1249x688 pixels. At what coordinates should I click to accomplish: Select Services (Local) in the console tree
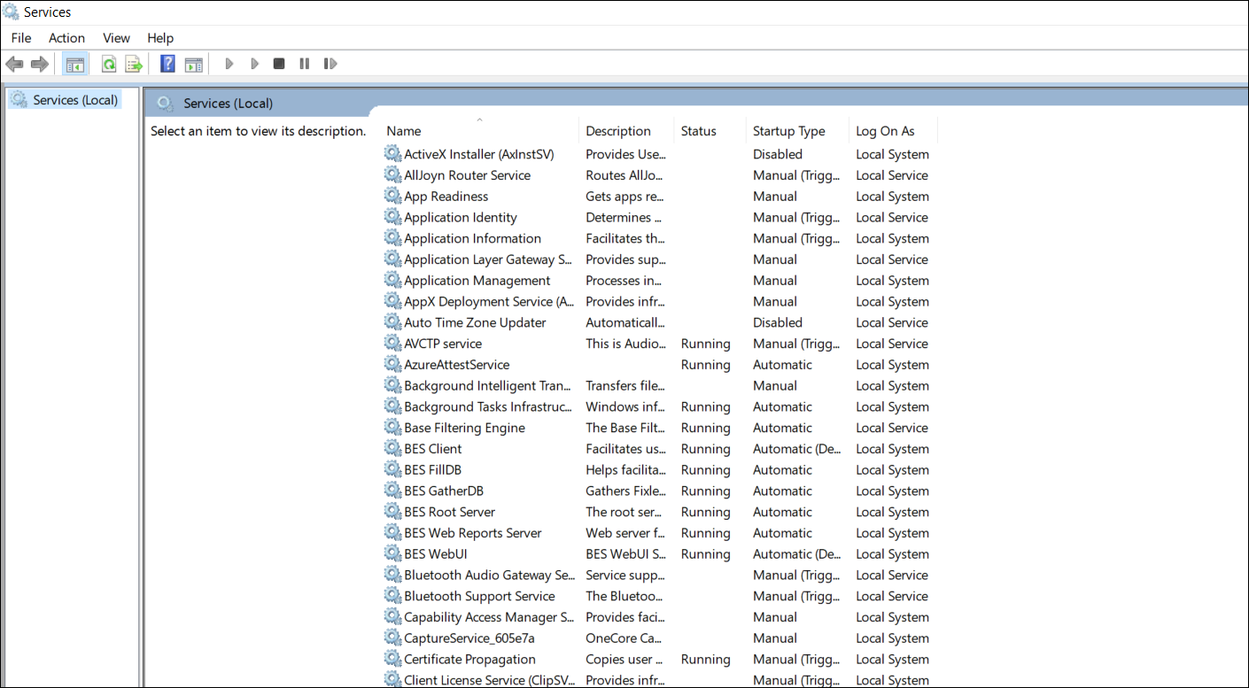[74, 100]
